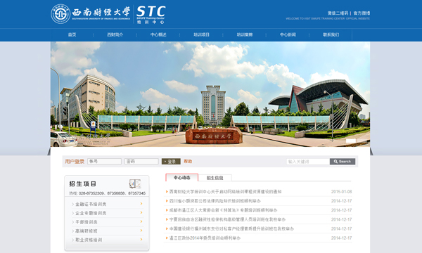Open the 培训项目 navigation menu item

(x=201, y=34)
